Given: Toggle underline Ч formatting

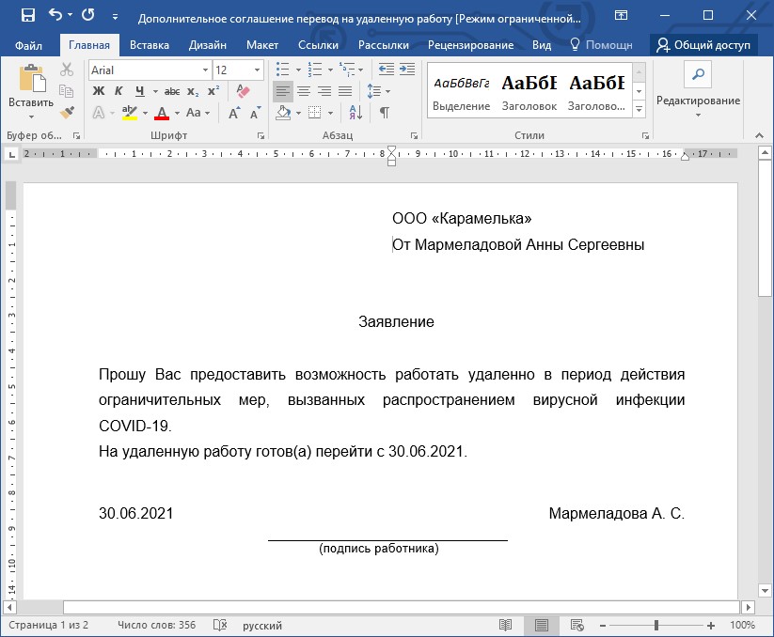Looking at the screenshot, I should [x=140, y=91].
